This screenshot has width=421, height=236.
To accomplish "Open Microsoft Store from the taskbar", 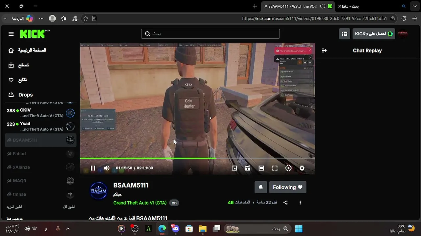I will pyautogui.click(x=189, y=229).
